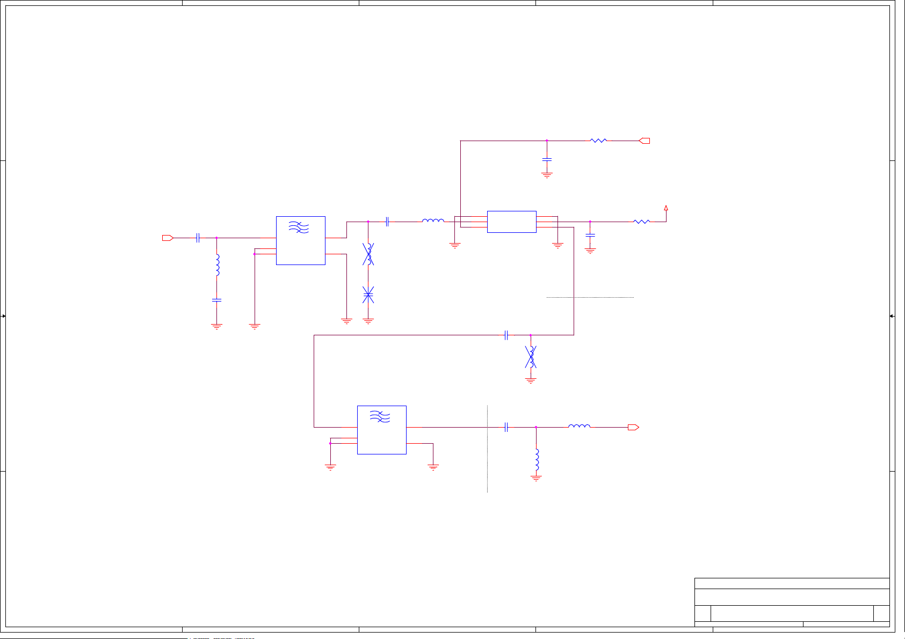Click the ground on the lower filter's right pin

point(433,467)
